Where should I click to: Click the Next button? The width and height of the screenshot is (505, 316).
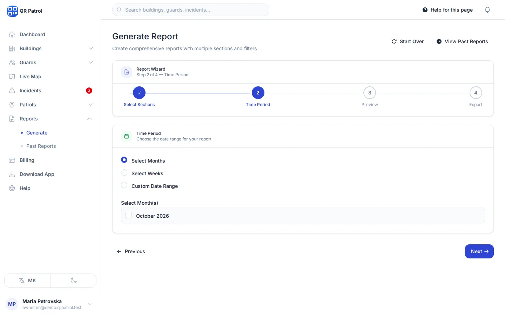point(479,251)
